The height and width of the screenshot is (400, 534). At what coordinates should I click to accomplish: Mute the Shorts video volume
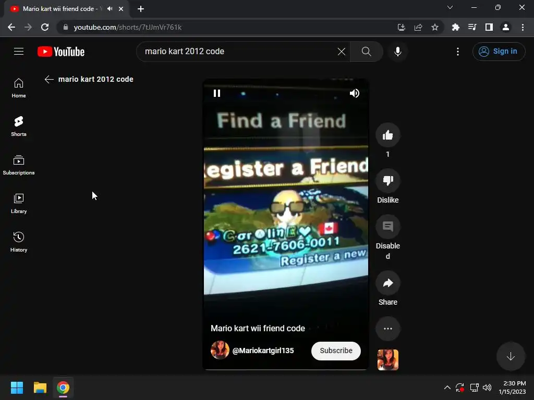point(355,93)
